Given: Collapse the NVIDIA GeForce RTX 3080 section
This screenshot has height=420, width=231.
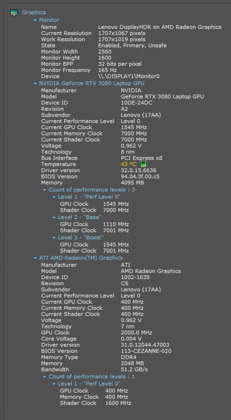Looking at the screenshot, I should click(35, 84).
